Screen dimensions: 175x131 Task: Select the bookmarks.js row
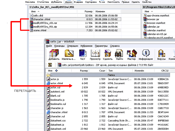tap(108, 100)
